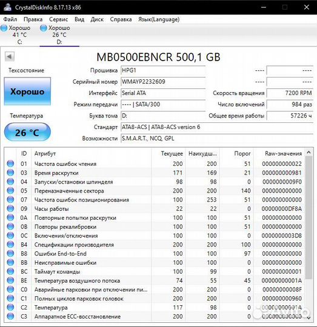Screen dimensions: 317x327
Task: Open the Диск menu
Action: pos(97,19)
